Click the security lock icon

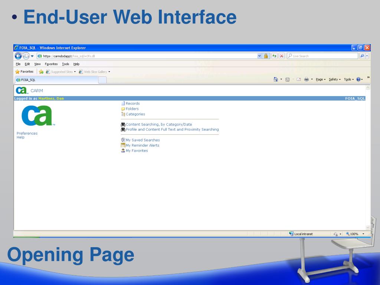(266, 56)
